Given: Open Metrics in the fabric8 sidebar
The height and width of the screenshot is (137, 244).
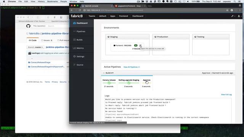Looking at the screenshot, I should (82, 48).
